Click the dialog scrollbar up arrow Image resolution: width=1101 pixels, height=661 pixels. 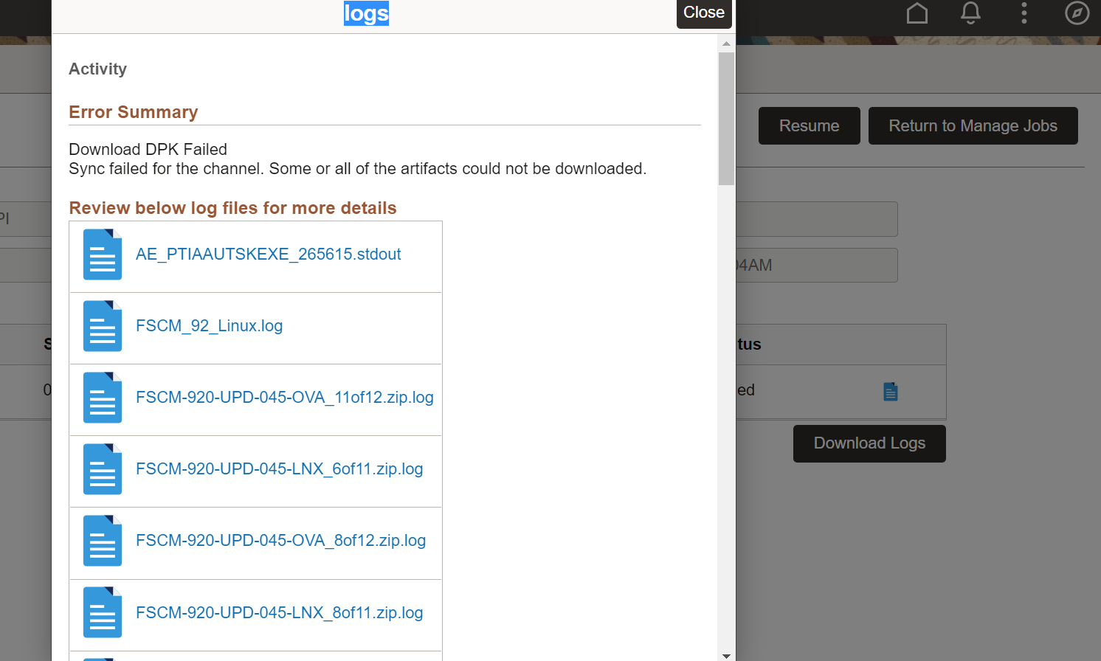pyautogui.click(x=726, y=44)
